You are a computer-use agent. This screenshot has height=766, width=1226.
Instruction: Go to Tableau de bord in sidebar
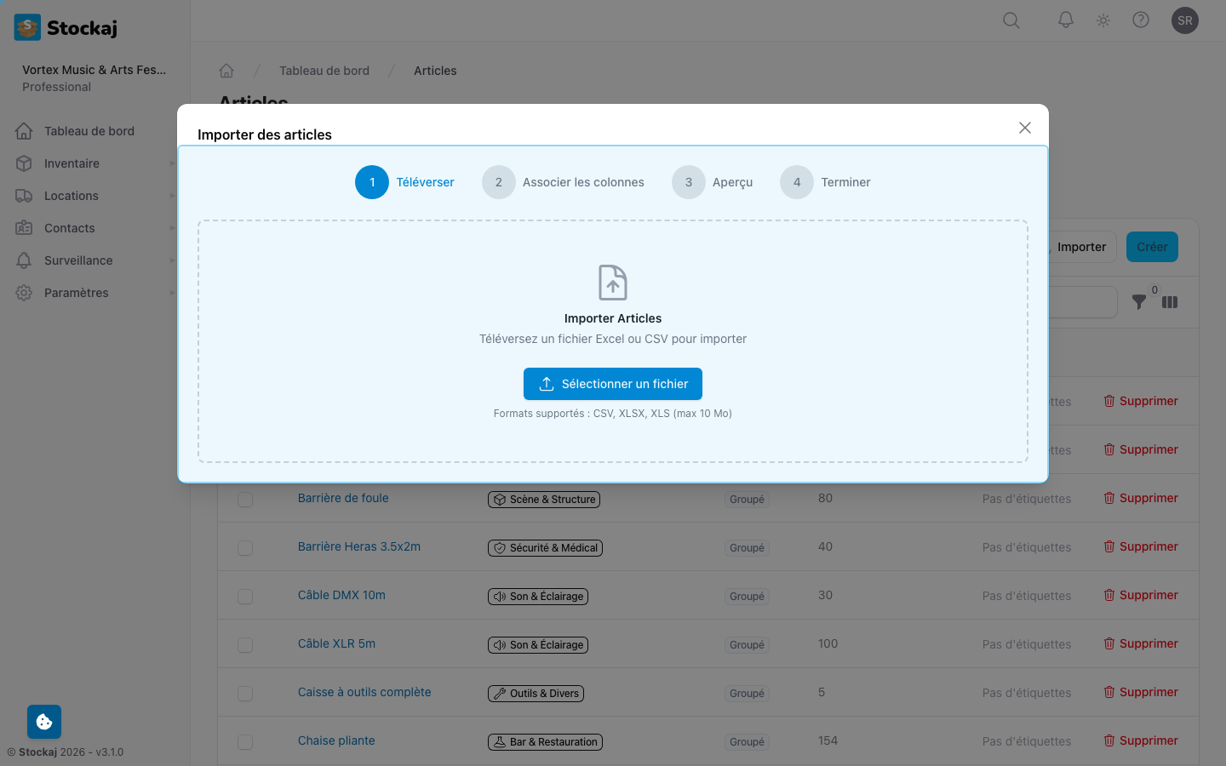pyautogui.click(x=89, y=131)
